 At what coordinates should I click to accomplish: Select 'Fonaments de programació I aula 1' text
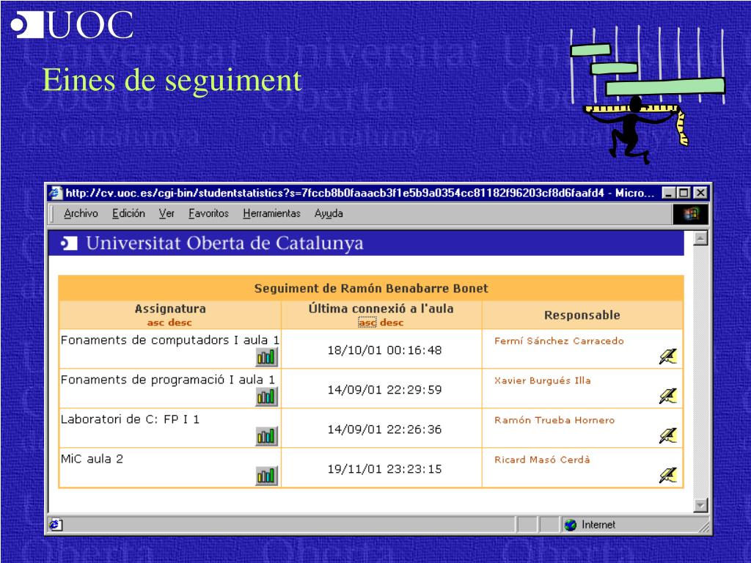(x=168, y=380)
